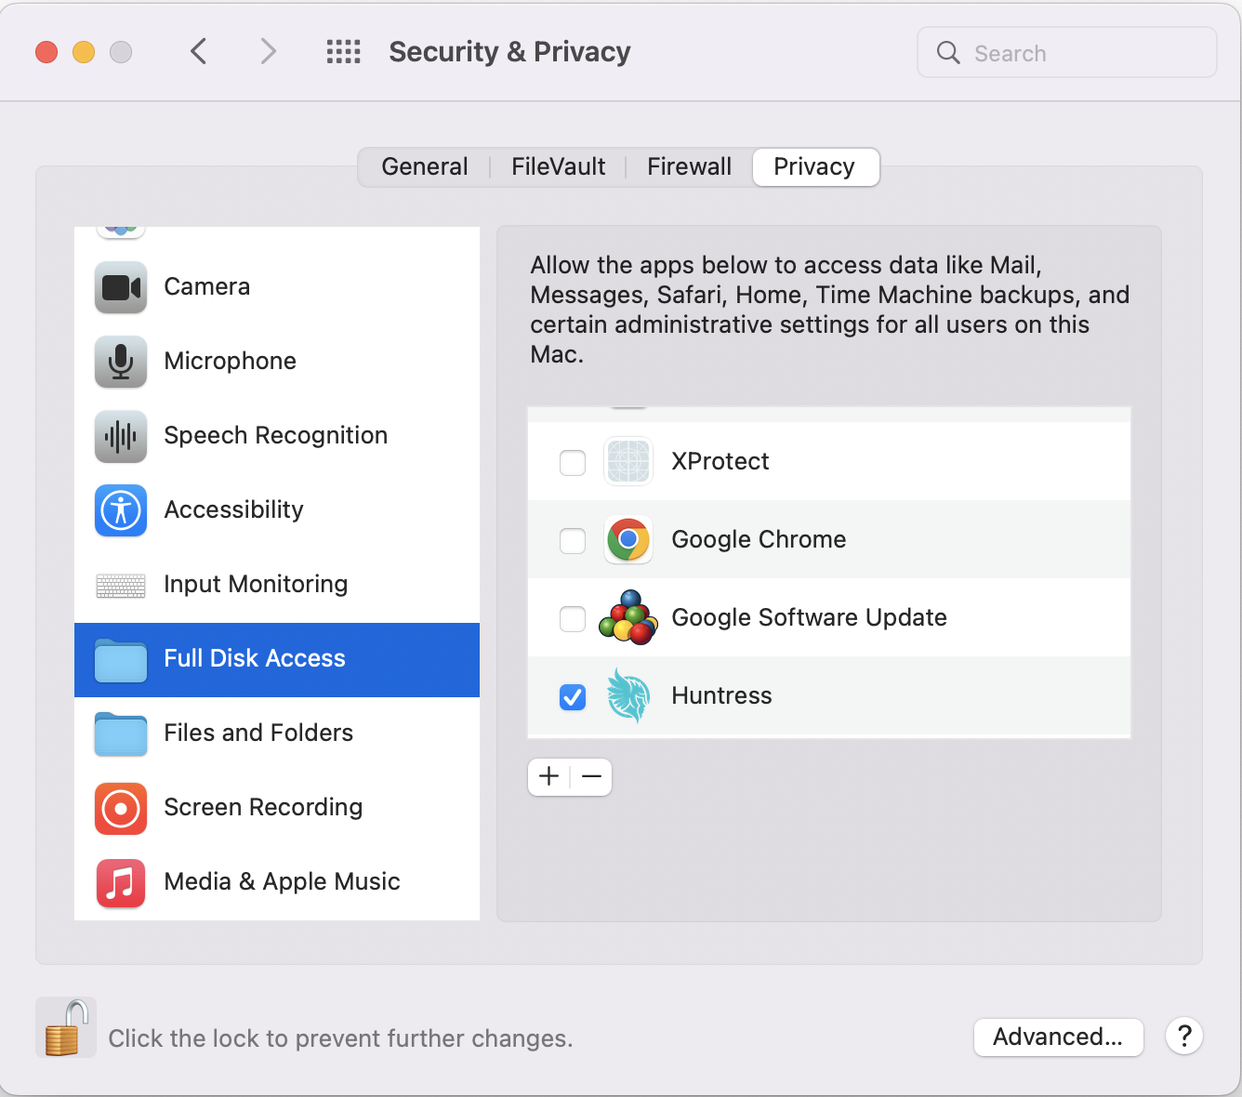This screenshot has height=1097, width=1242.
Task: Open Speech Recognition settings via its icon
Action: tap(120, 436)
